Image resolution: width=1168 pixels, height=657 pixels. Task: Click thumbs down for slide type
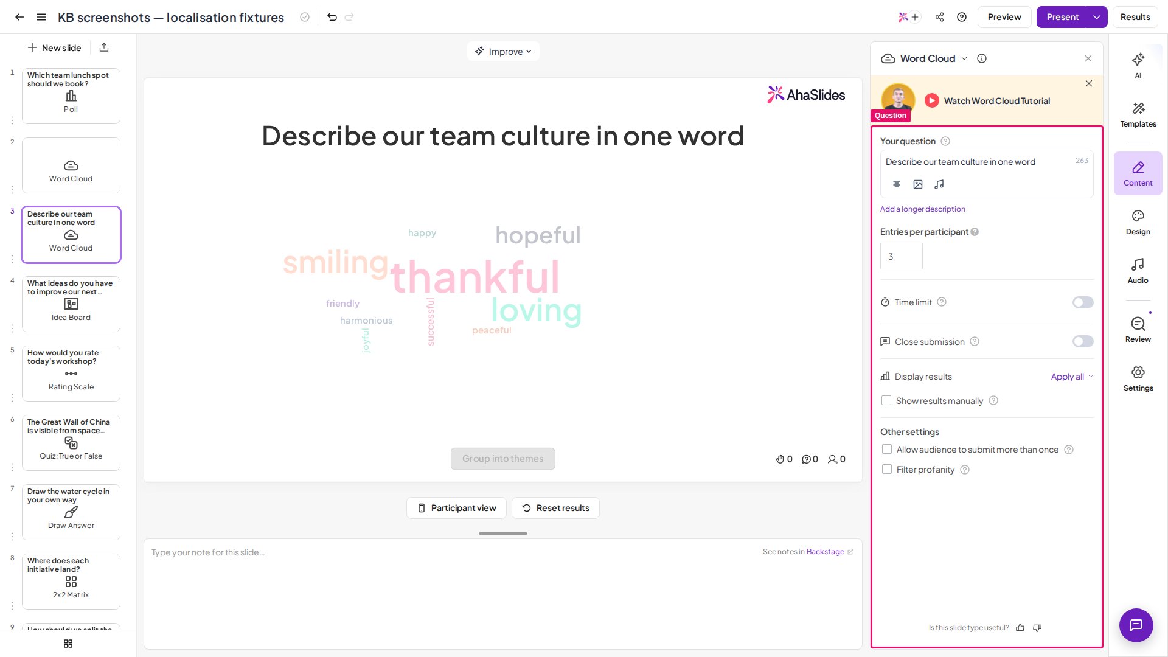[x=1037, y=628]
